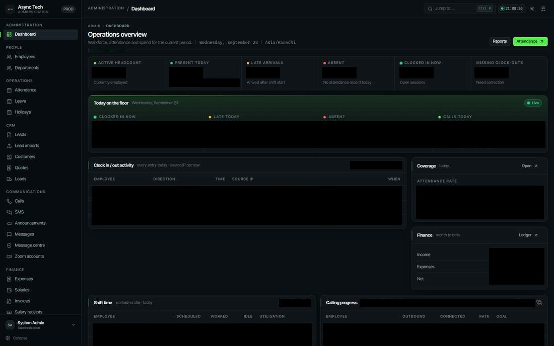
Task: Click the Income row in Finance
Action: tap(480, 254)
